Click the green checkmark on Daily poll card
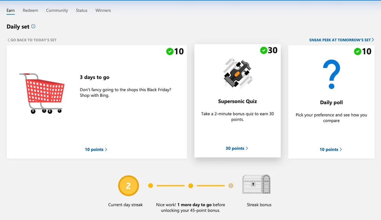 357,51
